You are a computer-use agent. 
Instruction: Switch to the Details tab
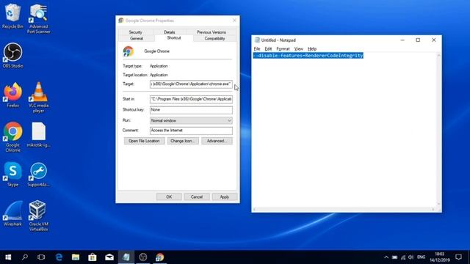[x=170, y=32]
